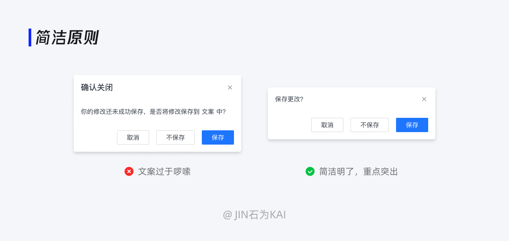The image size is (509, 241).
Task: Click the 简洁原则 page heading
Action: coord(67,38)
